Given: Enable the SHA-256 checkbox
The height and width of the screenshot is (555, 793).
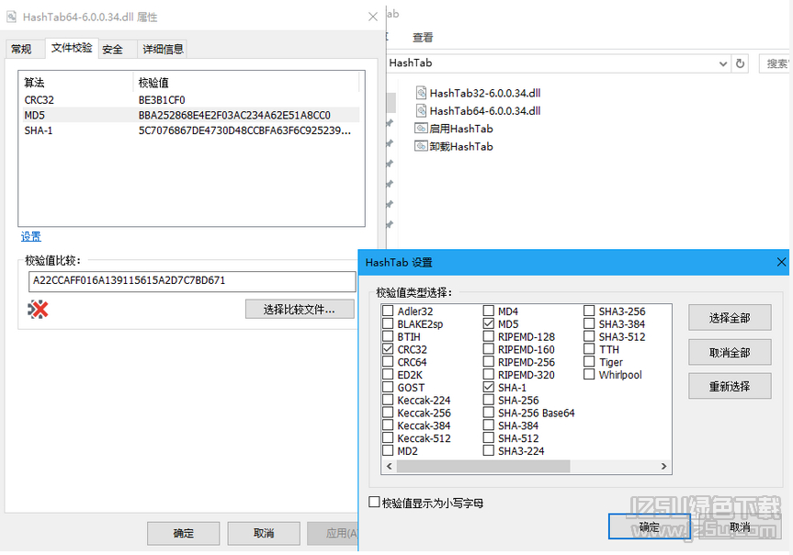Looking at the screenshot, I should click(489, 400).
